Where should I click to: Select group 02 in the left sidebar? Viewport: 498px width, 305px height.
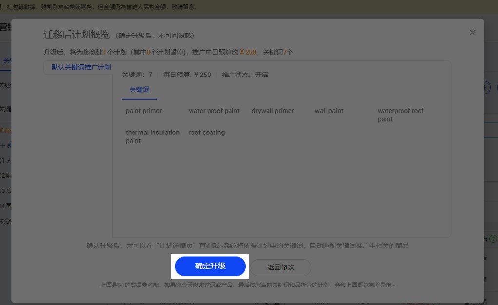tap(5, 175)
